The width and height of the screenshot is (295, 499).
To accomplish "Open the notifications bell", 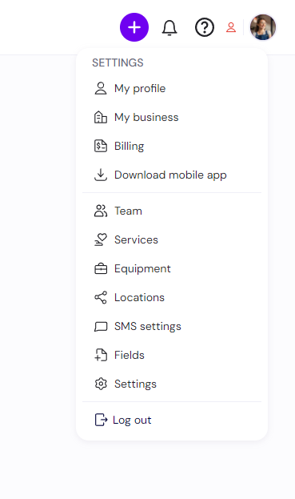I will (169, 28).
